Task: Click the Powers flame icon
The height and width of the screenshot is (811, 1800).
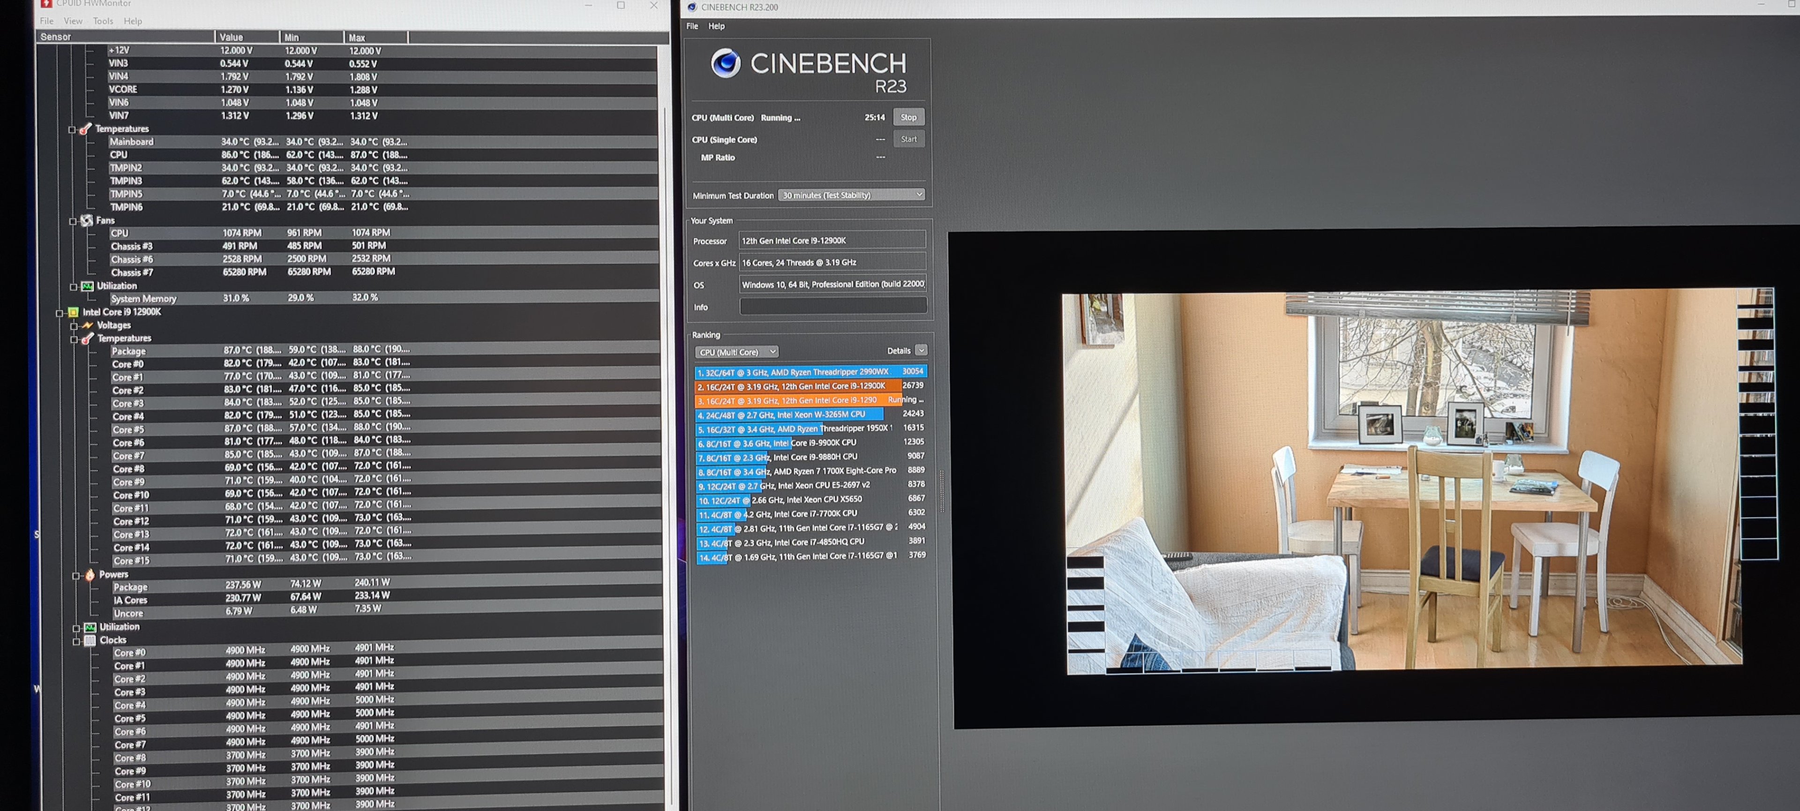Action: [x=90, y=575]
